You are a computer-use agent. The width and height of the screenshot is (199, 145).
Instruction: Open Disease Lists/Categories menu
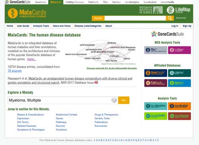(88, 26)
